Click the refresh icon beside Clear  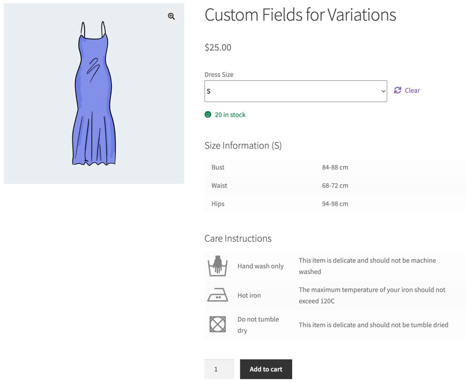coord(397,90)
